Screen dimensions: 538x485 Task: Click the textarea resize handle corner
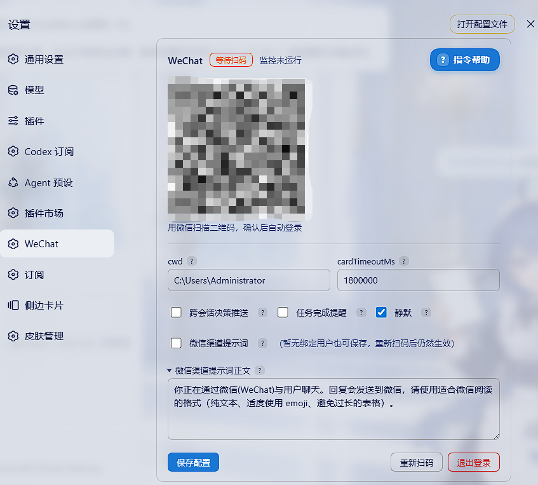496,436
